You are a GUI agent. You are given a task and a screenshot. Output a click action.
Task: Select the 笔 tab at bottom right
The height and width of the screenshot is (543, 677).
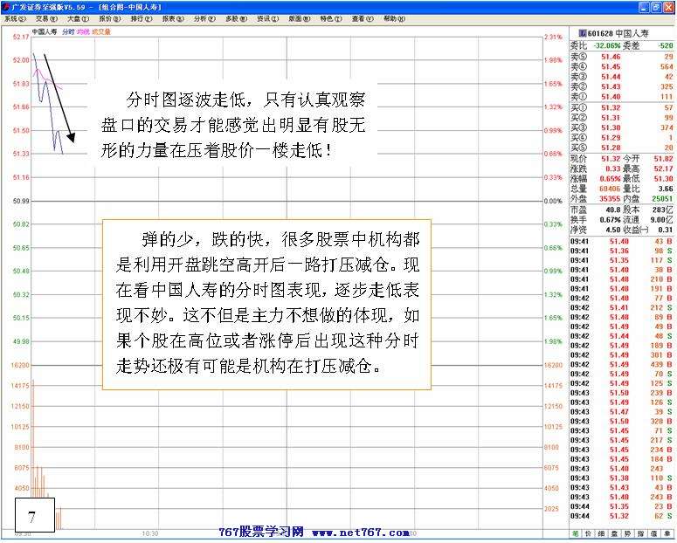[x=576, y=533]
